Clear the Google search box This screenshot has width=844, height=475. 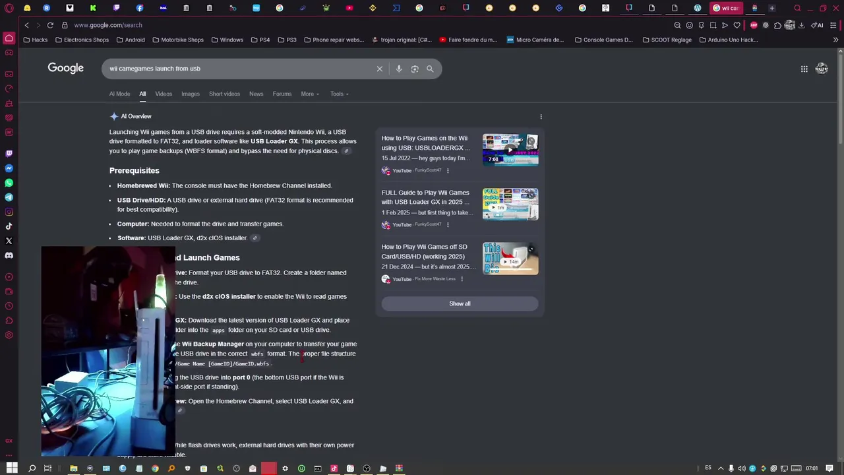379,69
